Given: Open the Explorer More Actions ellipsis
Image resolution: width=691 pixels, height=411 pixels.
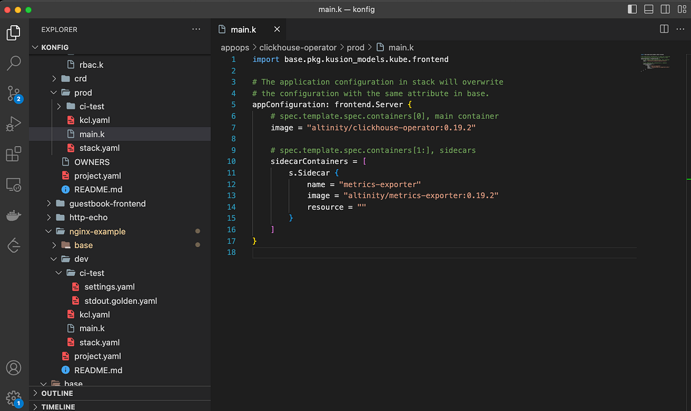Looking at the screenshot, I should point(196,29).
